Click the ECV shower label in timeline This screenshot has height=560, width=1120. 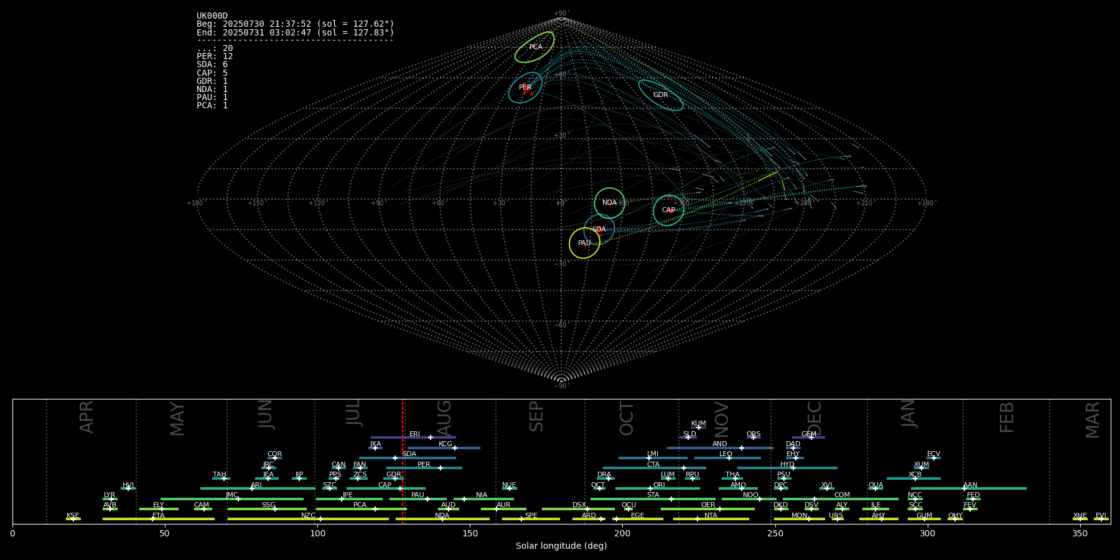(x=933, y=454)
